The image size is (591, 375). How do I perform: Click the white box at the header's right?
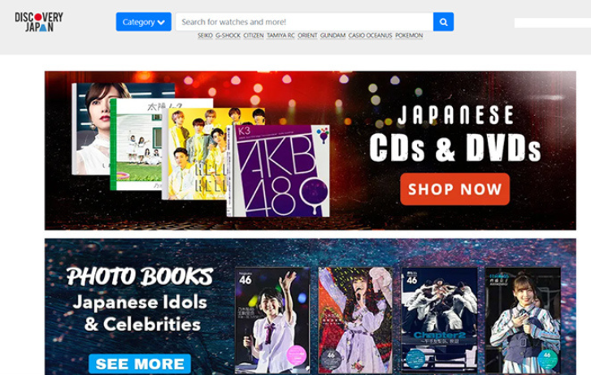click(553, 23)
